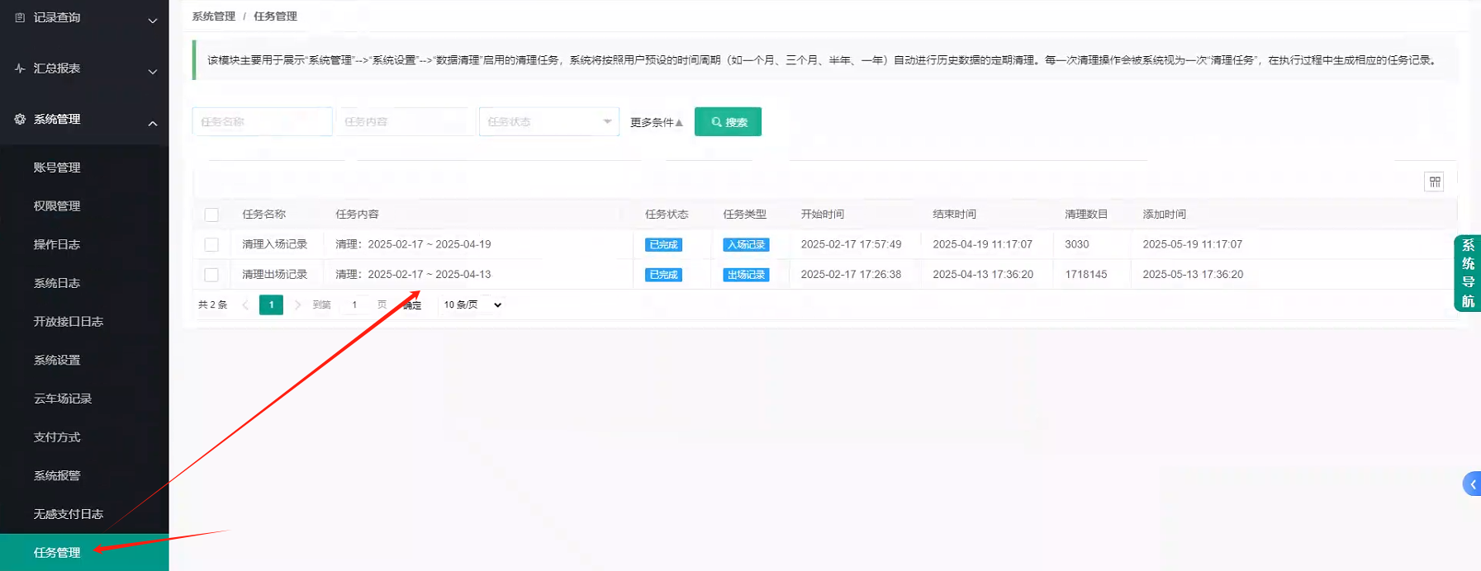Click the system management gear icon
Image resolution: width=1481 pixels, height=571 pixels.
click(20, 119)
